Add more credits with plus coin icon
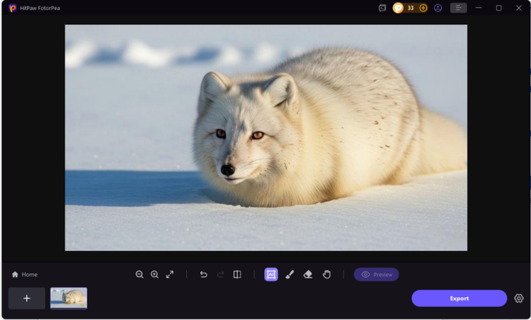Viewport: 531px width, 320px height. tap(424, 8)
